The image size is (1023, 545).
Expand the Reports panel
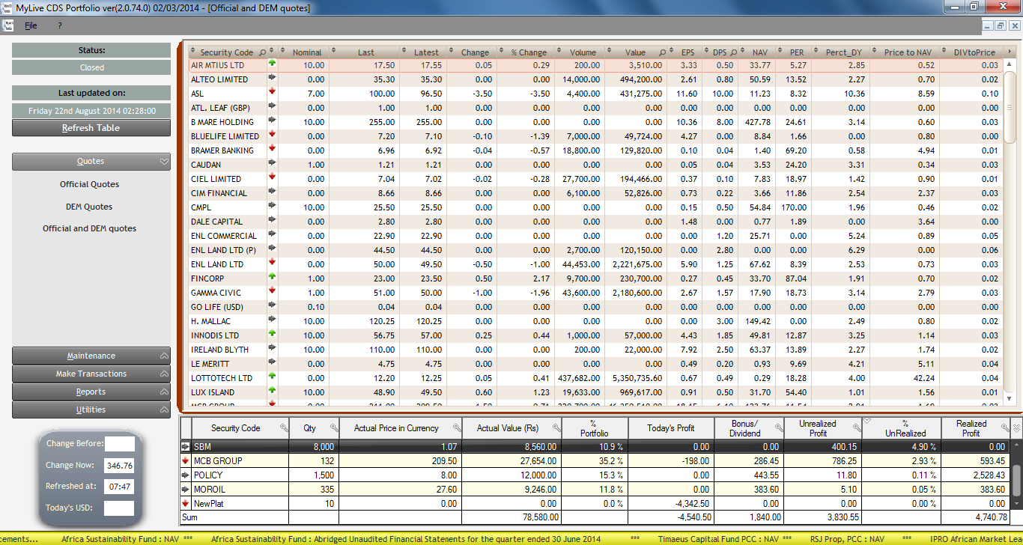click(164, 392)
